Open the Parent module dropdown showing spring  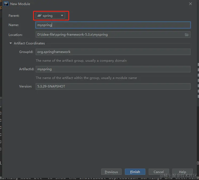50,16
